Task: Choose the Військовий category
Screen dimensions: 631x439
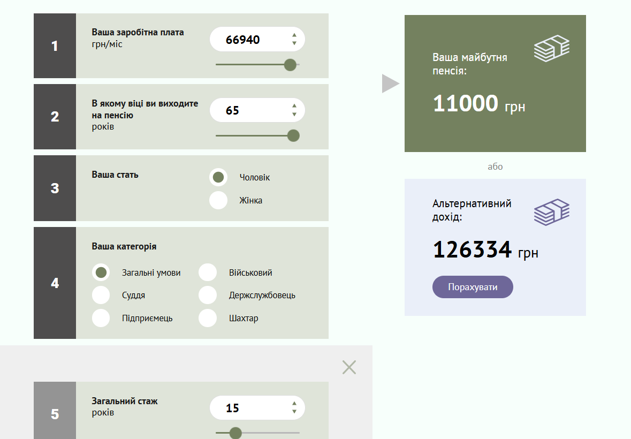Action: pos(208,273)
